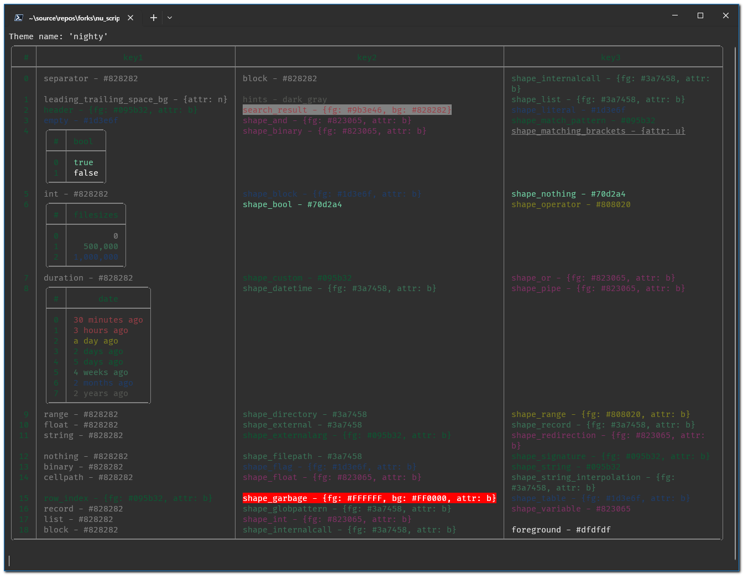Screen dimensions: 743x575
Task: Click the red 'shape_garbage' entry
Action: 369,498
